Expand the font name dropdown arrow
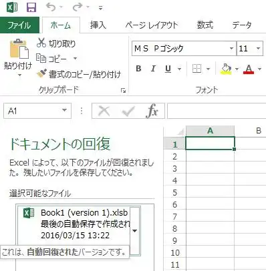Viewport: 266px width, 271px height. pyautogui.click(x=232, y=48)
